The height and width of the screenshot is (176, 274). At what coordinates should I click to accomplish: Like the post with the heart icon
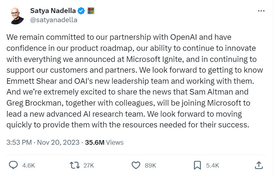click(x=136, y=165)
